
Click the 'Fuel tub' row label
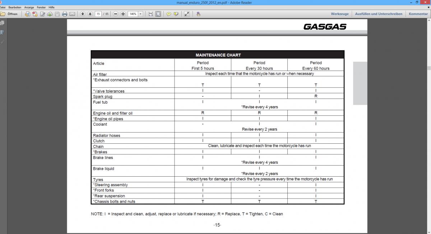pyautogui.click(x=100, y=102)
